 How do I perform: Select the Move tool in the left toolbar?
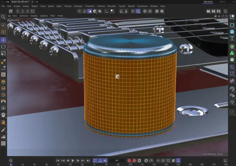tap(3, 40)
